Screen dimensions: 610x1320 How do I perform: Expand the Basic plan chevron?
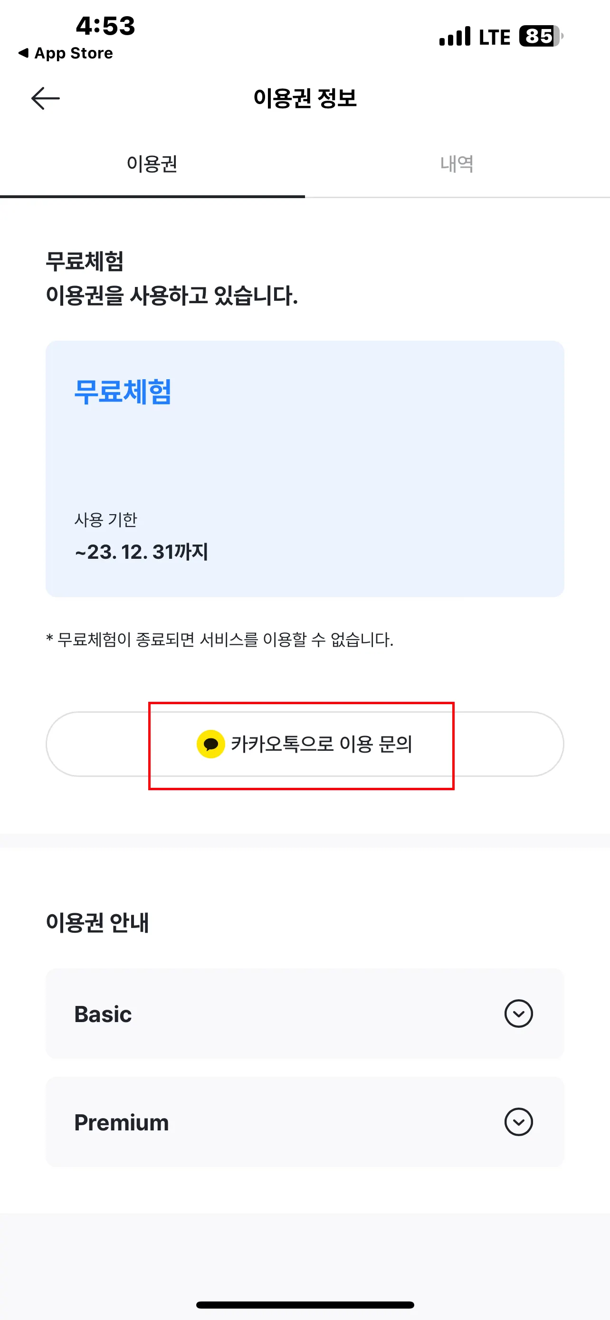point(518,1014)
